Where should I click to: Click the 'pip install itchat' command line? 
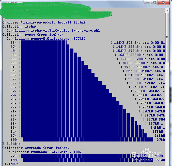pyautogui.click(x=44, y=22)
